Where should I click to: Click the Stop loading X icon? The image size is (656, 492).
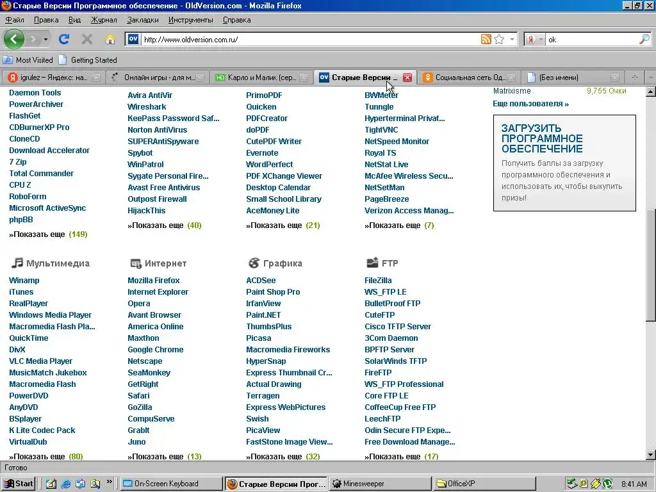point(87,39)
